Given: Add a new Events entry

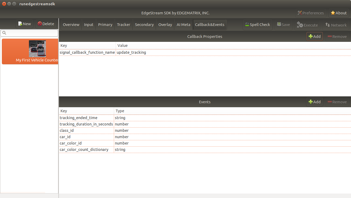Looking at the screenshot, I should point(315,102).
